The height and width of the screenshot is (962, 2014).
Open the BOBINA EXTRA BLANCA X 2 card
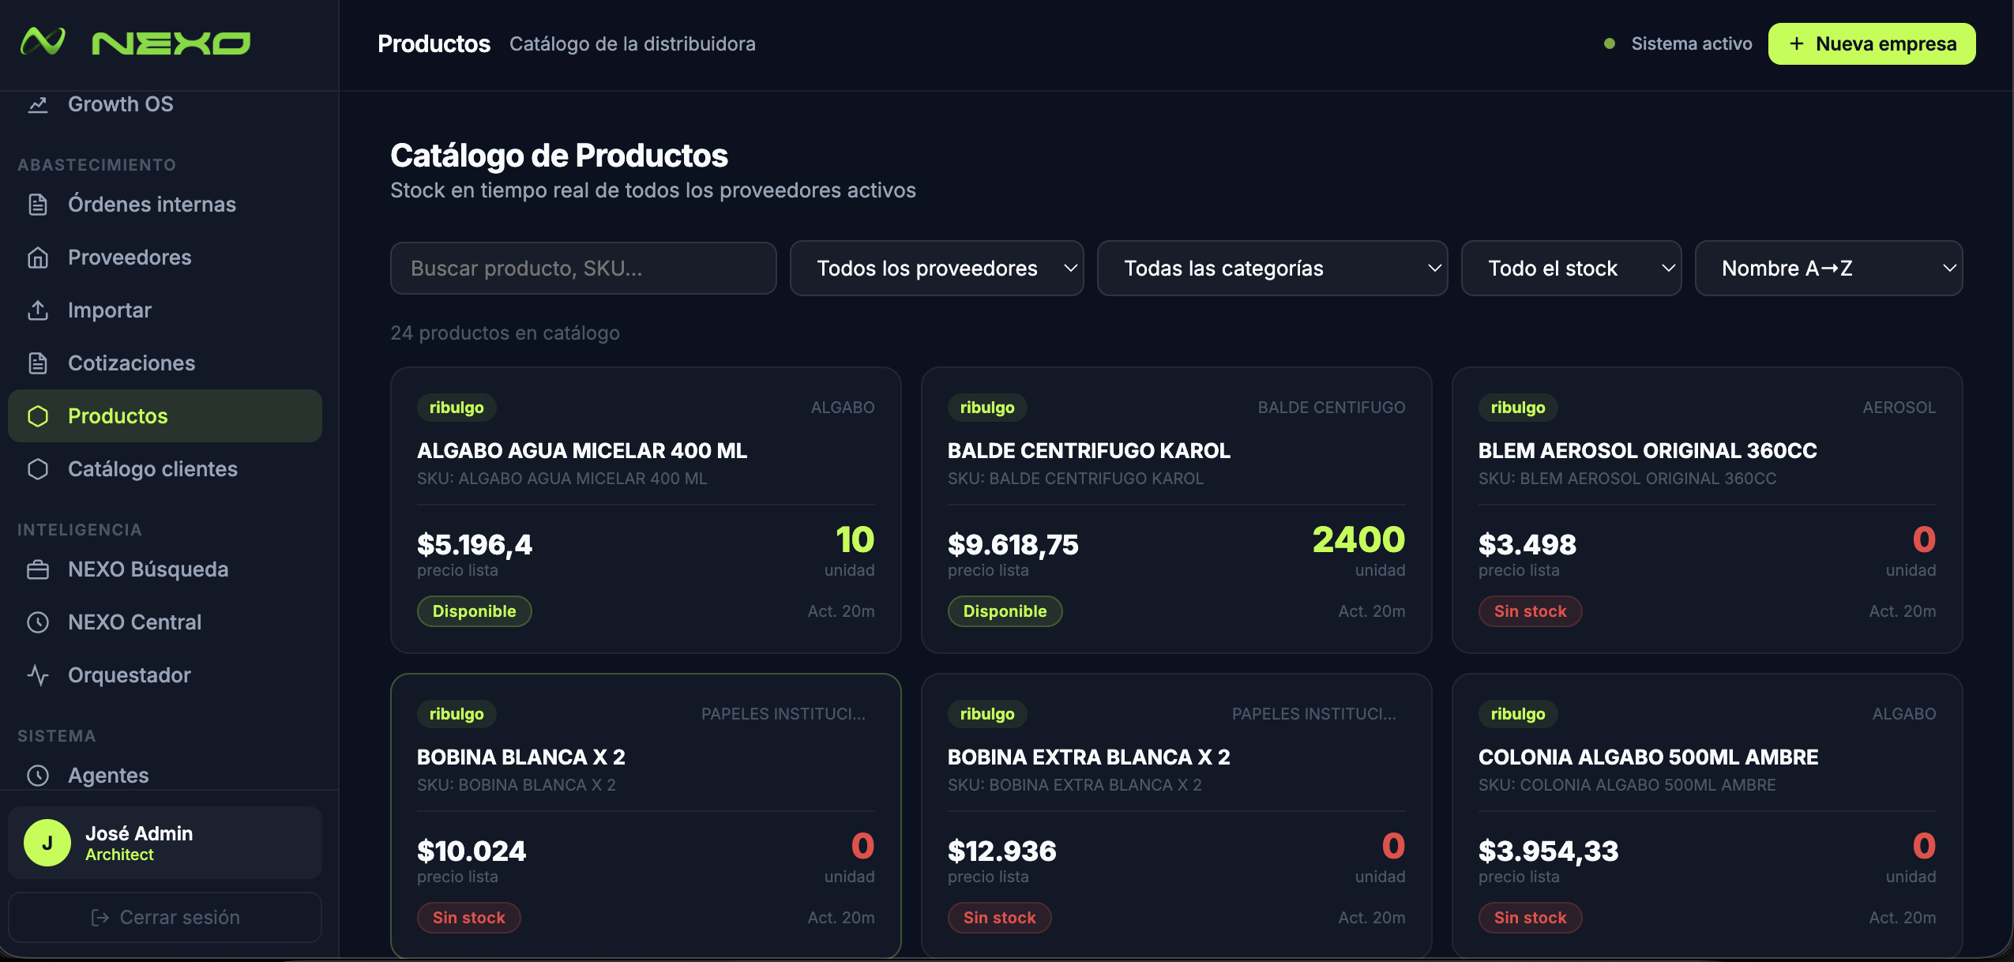[x=1177, y=817]
